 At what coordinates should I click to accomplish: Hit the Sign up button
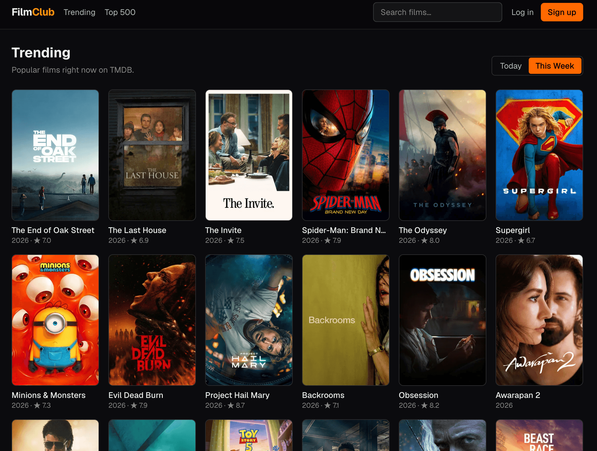[x=562, y=12]
